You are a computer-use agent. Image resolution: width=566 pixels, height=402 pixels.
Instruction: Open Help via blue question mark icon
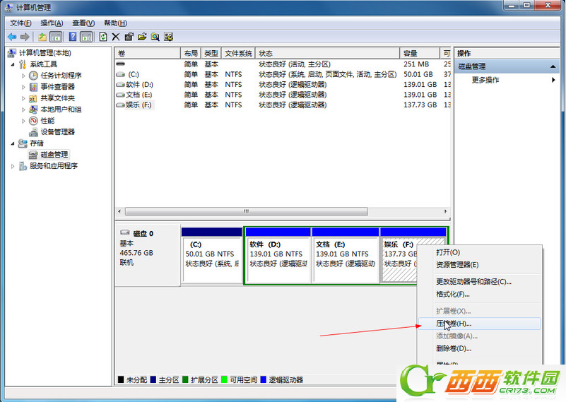pyautogui.click(x=73, y=37)
